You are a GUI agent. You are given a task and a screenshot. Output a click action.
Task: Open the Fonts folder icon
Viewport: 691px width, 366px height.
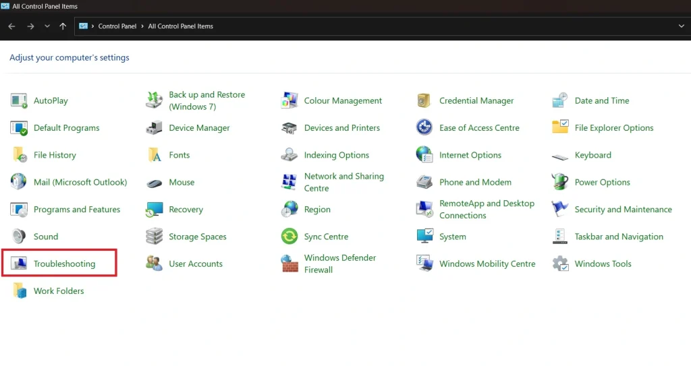155,155
